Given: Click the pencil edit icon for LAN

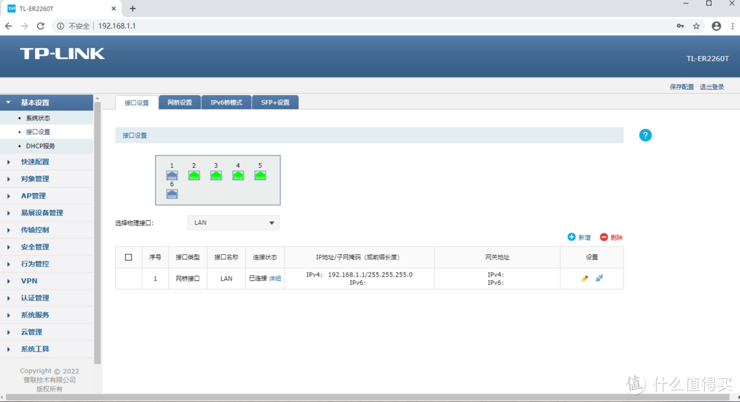Looking at the screenshot, I should point(584,279).
